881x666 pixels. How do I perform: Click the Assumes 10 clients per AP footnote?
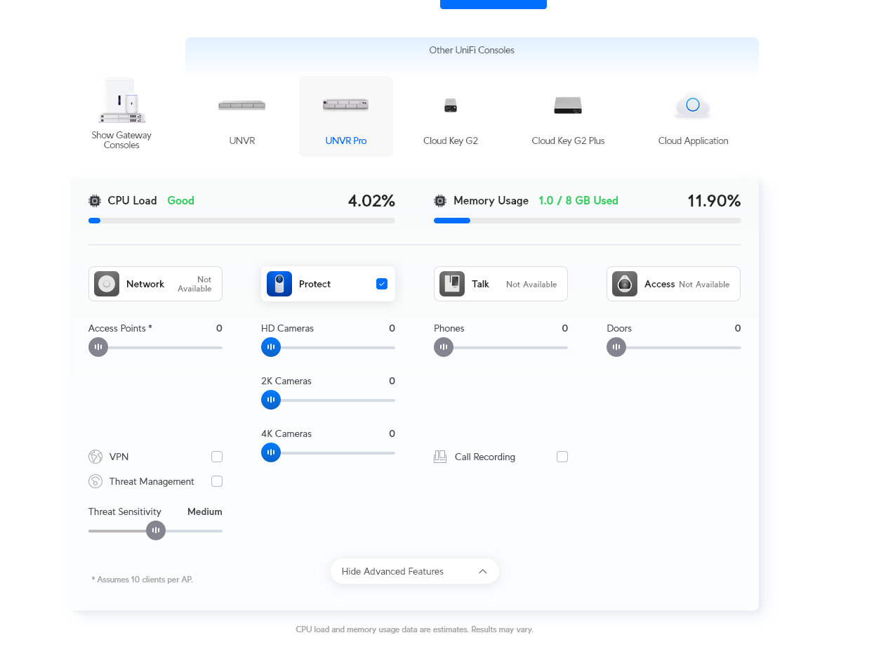142,580
